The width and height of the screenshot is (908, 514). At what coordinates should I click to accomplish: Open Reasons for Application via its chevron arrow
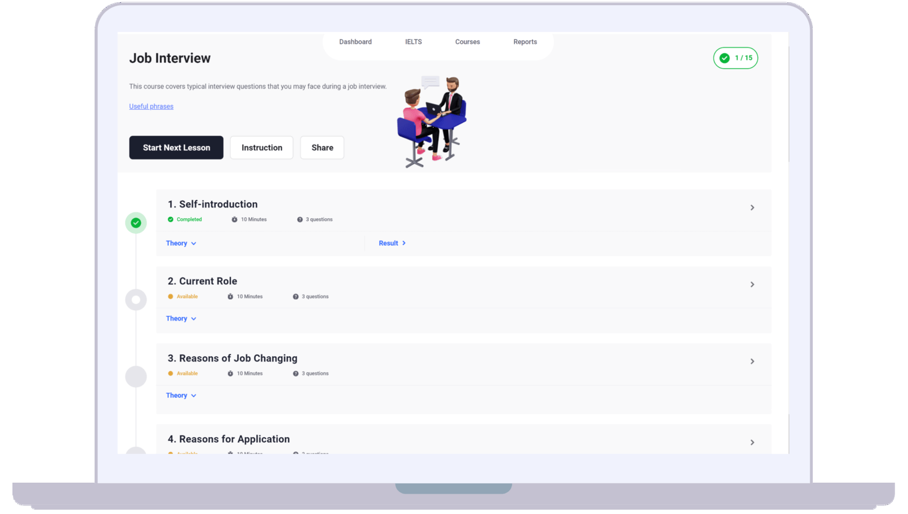(752, 442)
